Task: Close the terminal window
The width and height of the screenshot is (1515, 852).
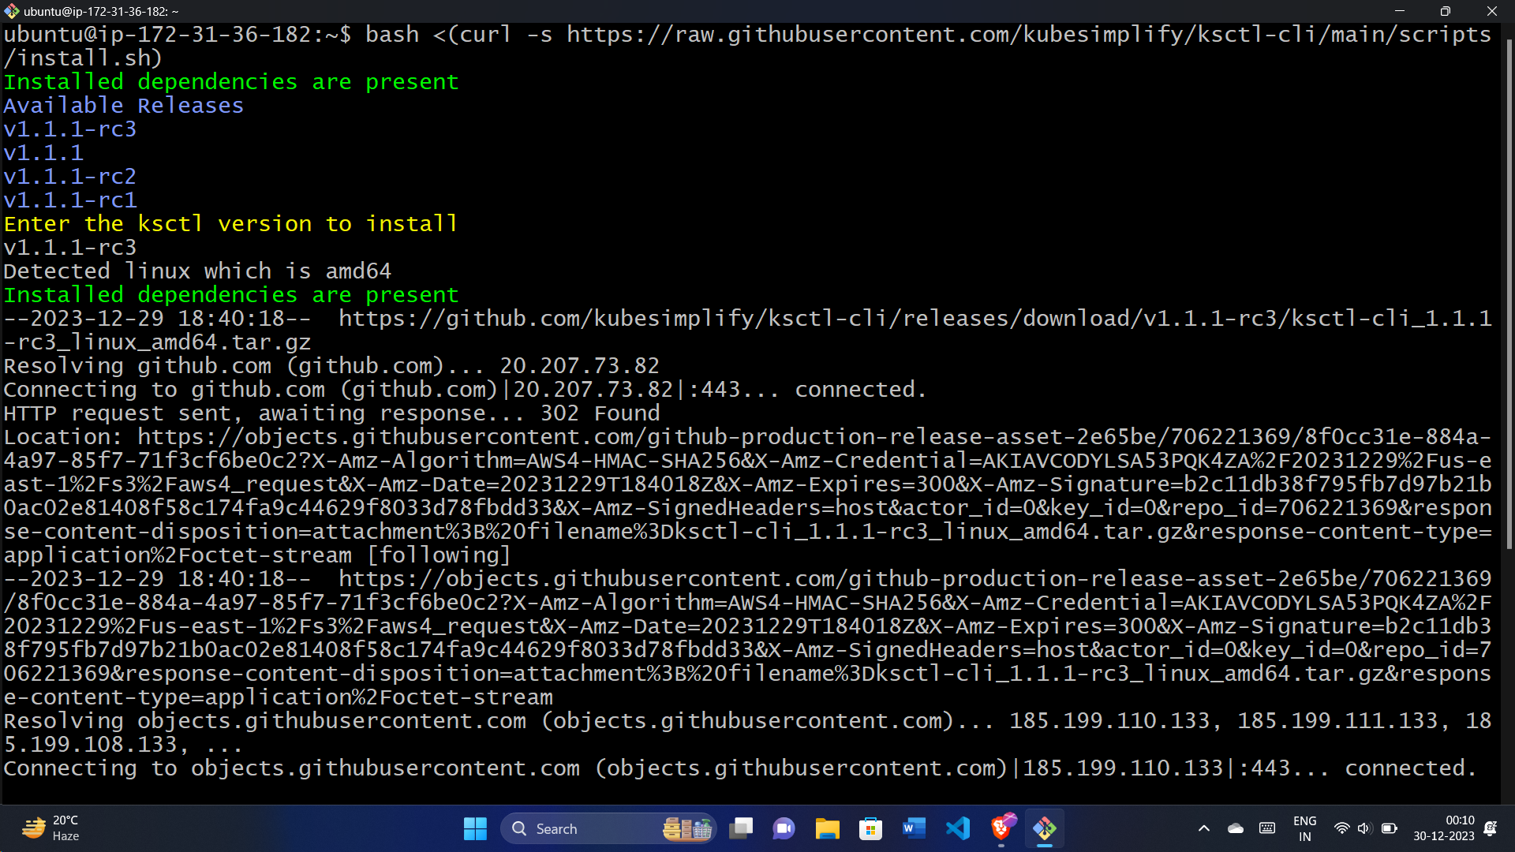Action: 1491,11
